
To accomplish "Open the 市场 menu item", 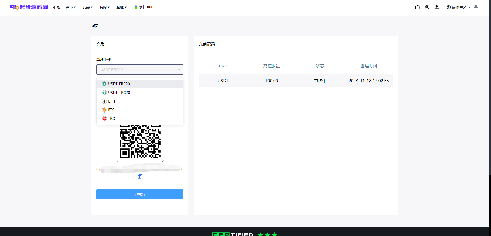I will (57, 7).
